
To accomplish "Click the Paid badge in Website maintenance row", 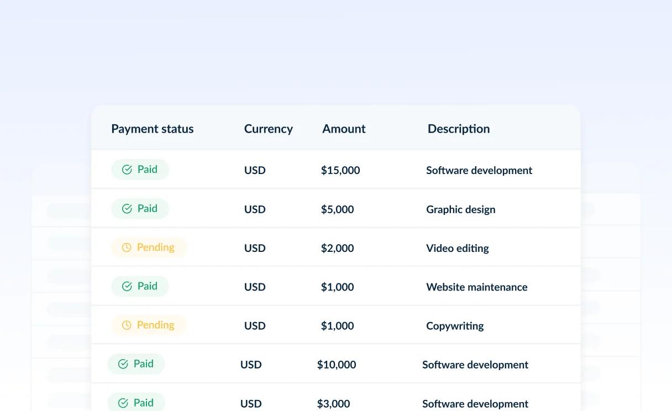I will (x=140, y=286).
